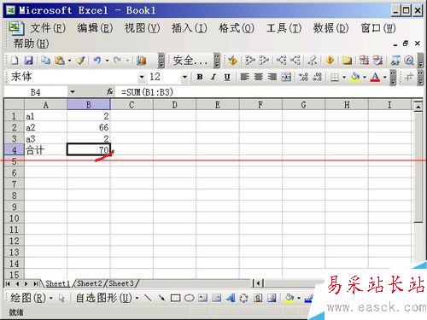Viewport: 427px width, 320px height.
Task: Select the Oval drawing tool
Action: 189,298
